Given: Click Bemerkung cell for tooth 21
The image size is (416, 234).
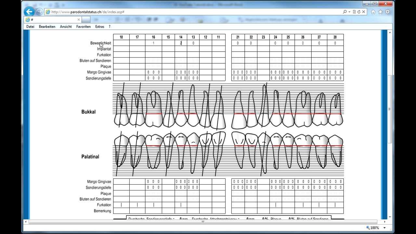Looking at the screenshot, I should coord(238,211).
